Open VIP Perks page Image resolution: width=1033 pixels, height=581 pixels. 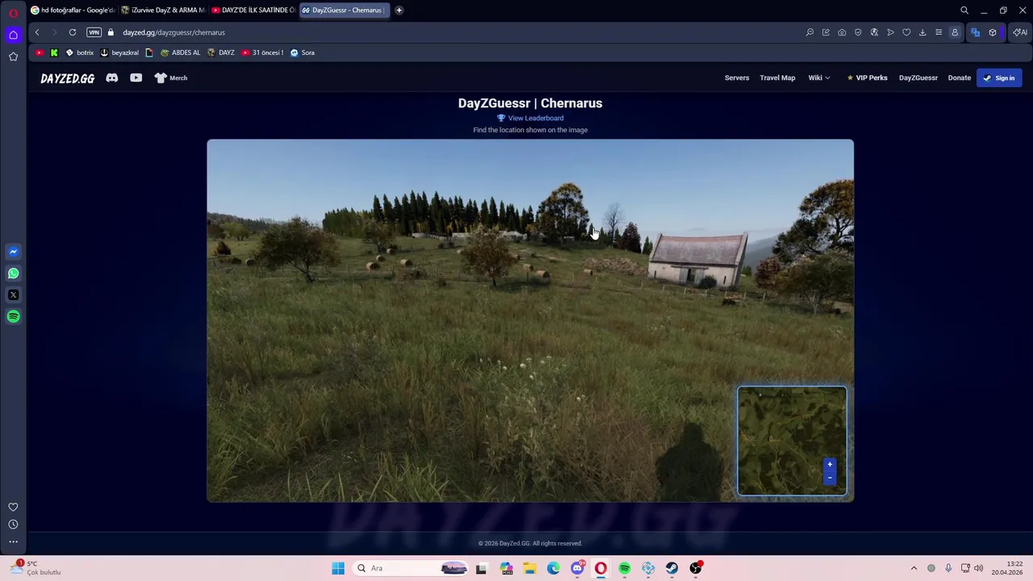[x=867, y=78]
